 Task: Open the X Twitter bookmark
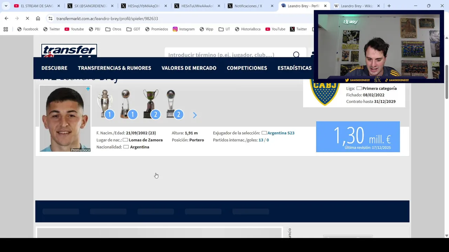pyautogui.click(x=299, y=29)
